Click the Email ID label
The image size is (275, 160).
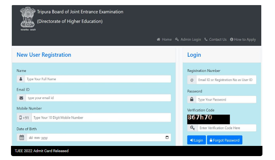point(23,90)
